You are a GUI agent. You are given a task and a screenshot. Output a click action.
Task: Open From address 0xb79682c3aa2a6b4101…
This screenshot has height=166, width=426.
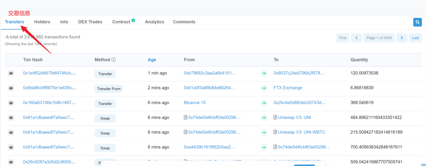tap(210, 73)
